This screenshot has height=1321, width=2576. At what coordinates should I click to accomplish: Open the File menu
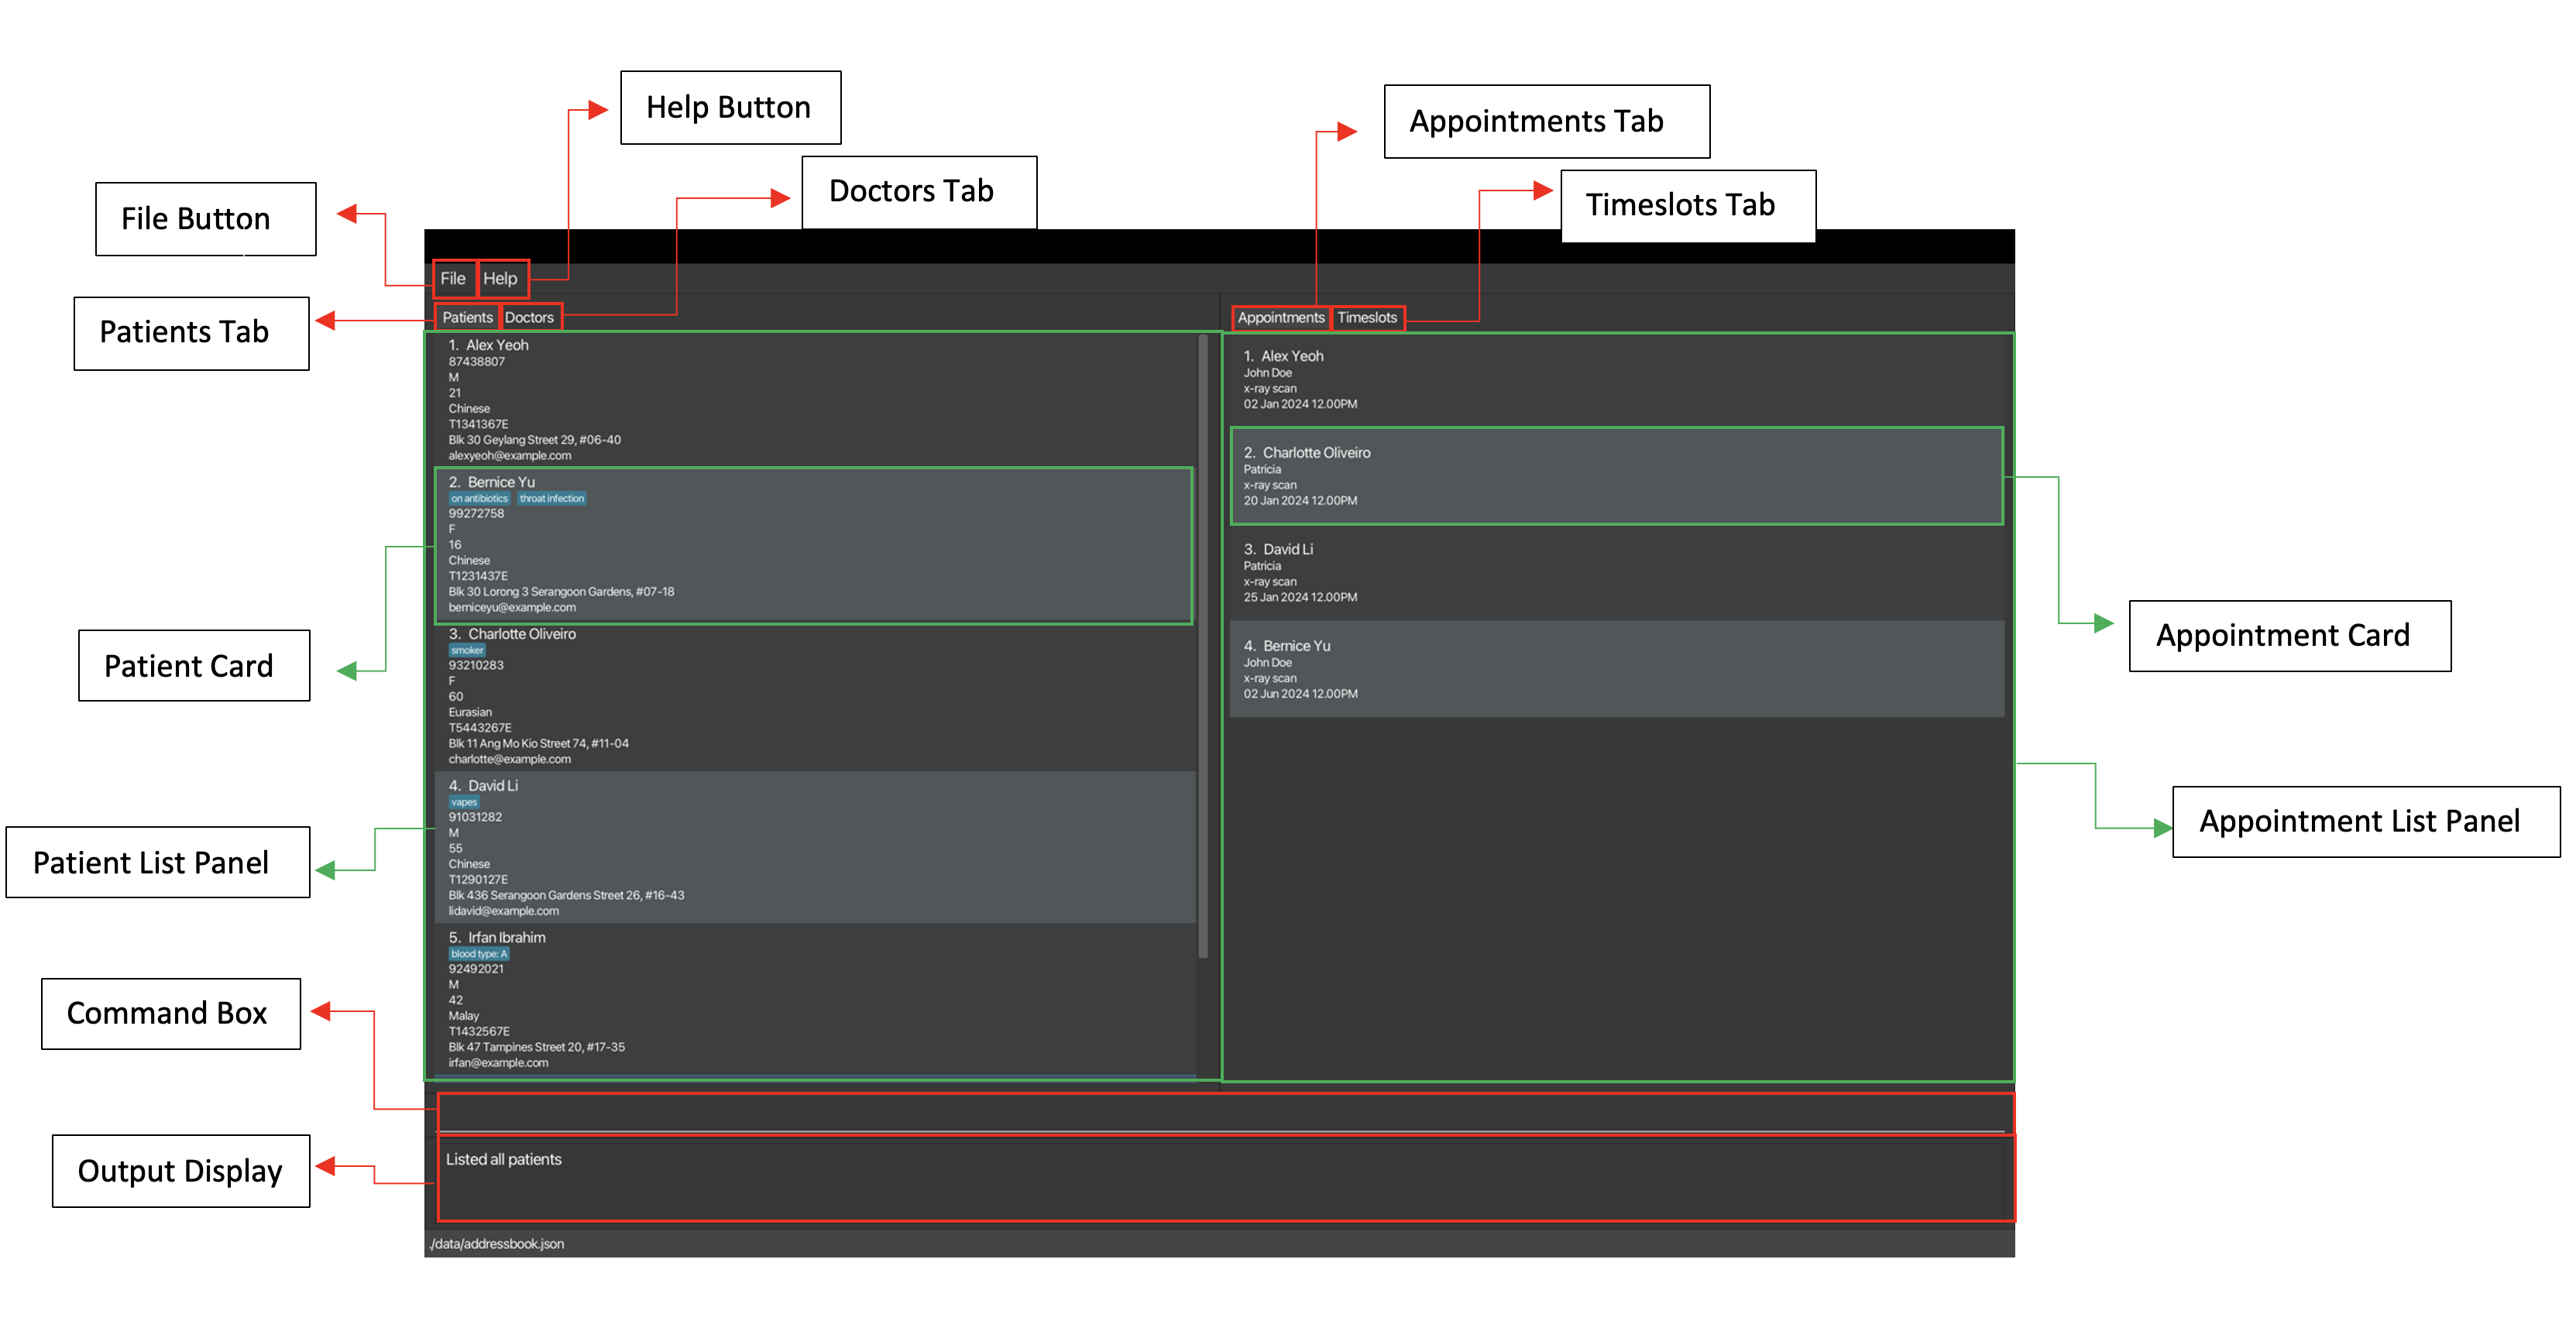click(453, 279)
